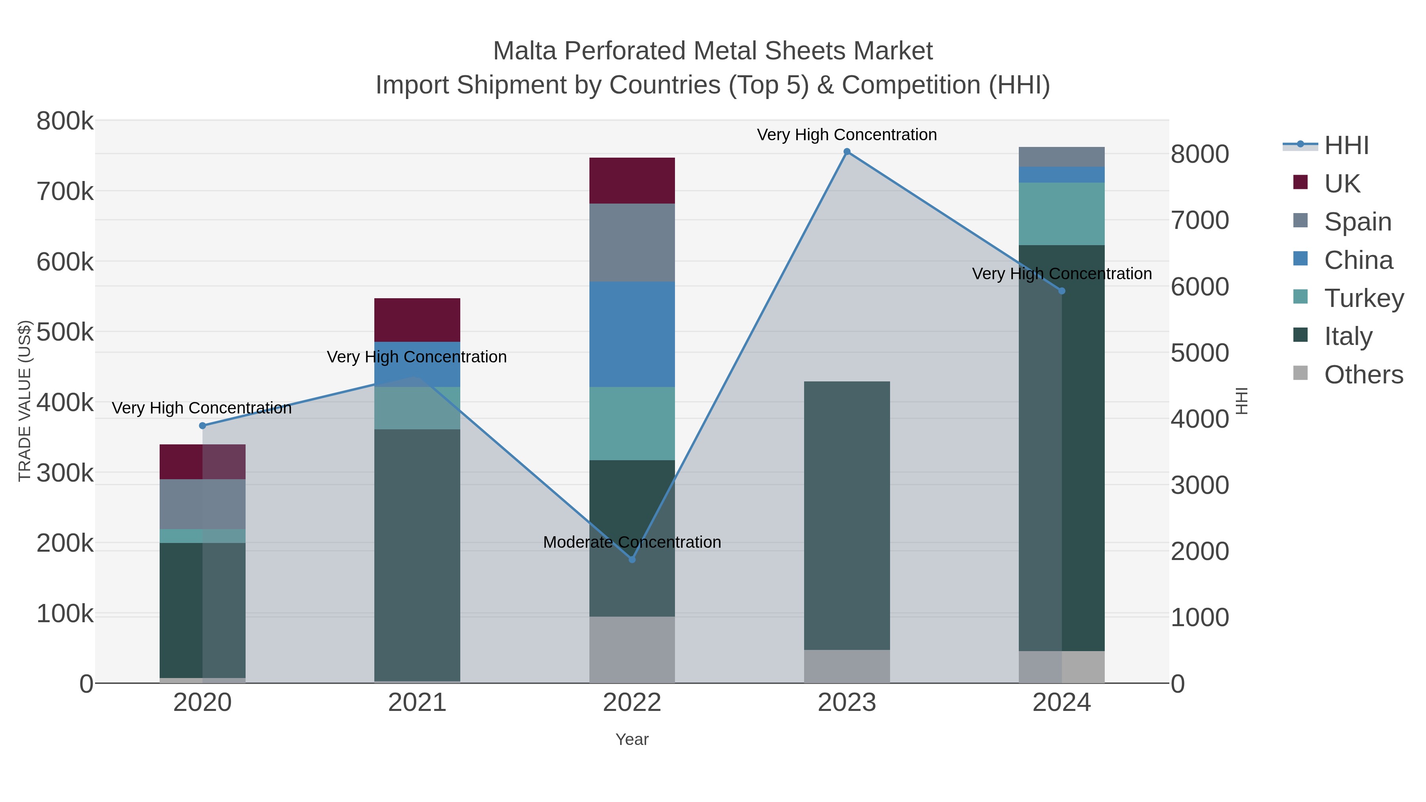Click the Spain segment of the 2022 bar

coord(632,242)
